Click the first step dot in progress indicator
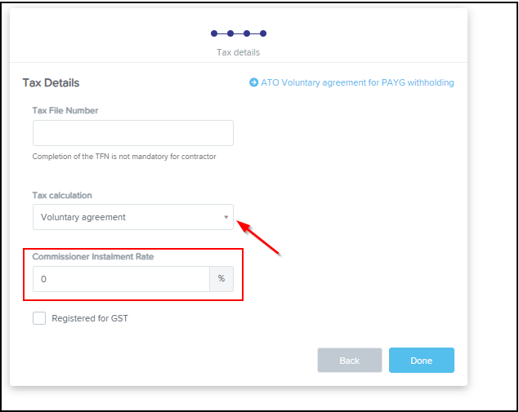This screenshot has width=519, height=412. tap(214, 33)
